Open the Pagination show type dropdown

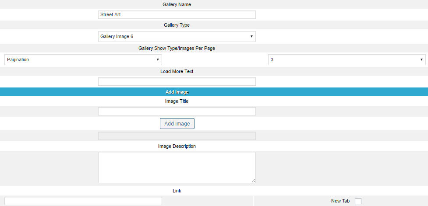click(83, 59)
